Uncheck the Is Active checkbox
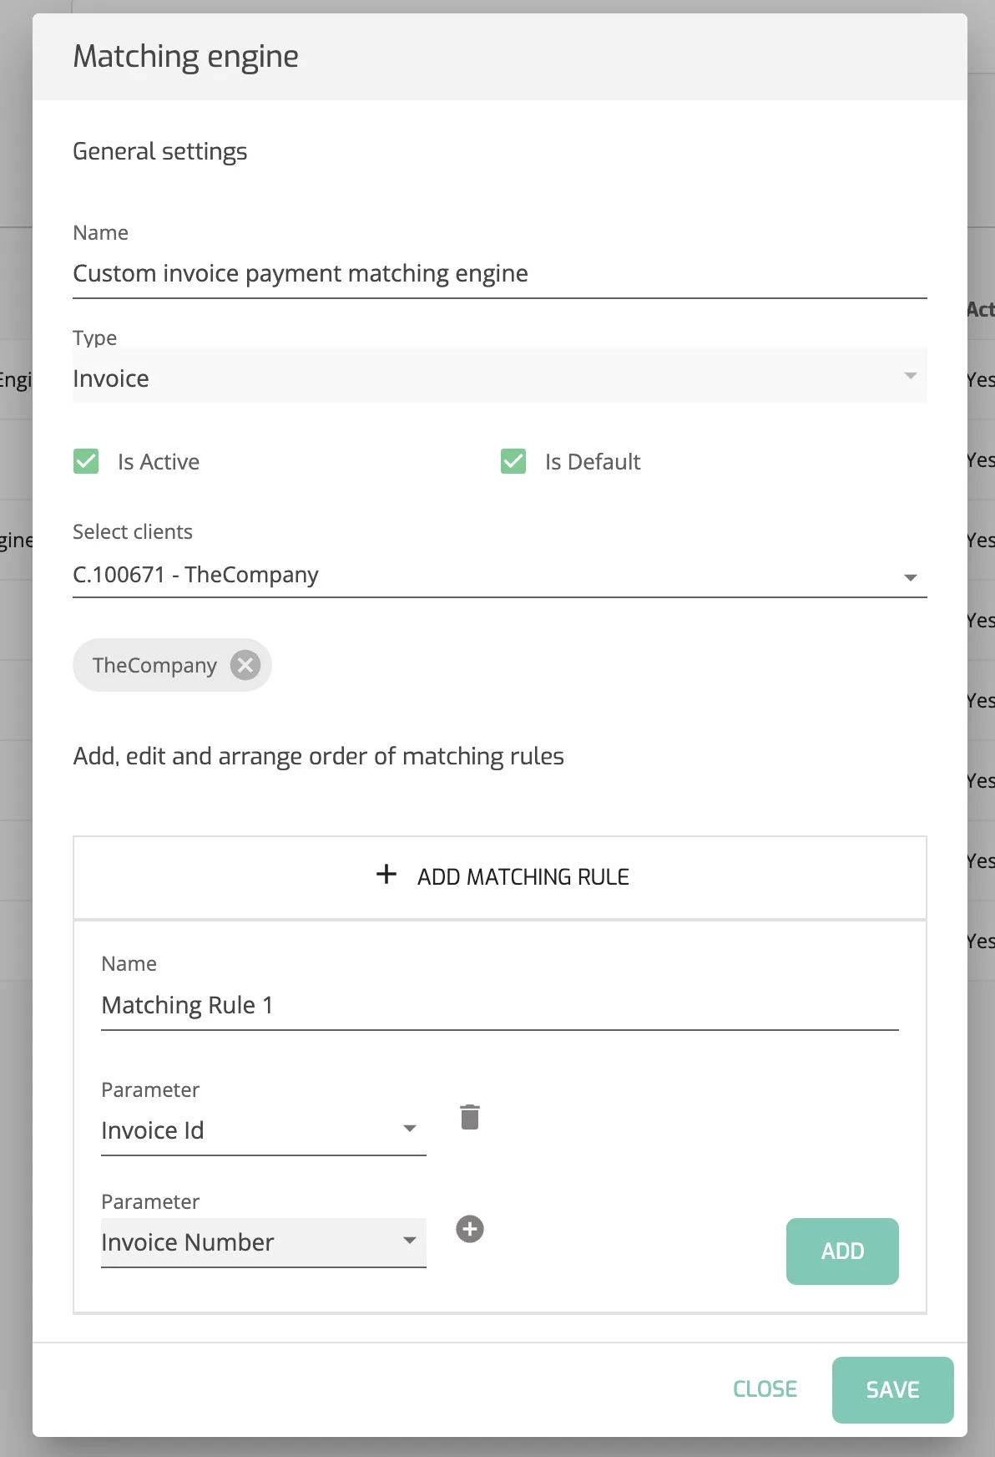This screenshot has width=995, height=1457. click(86, 461)
